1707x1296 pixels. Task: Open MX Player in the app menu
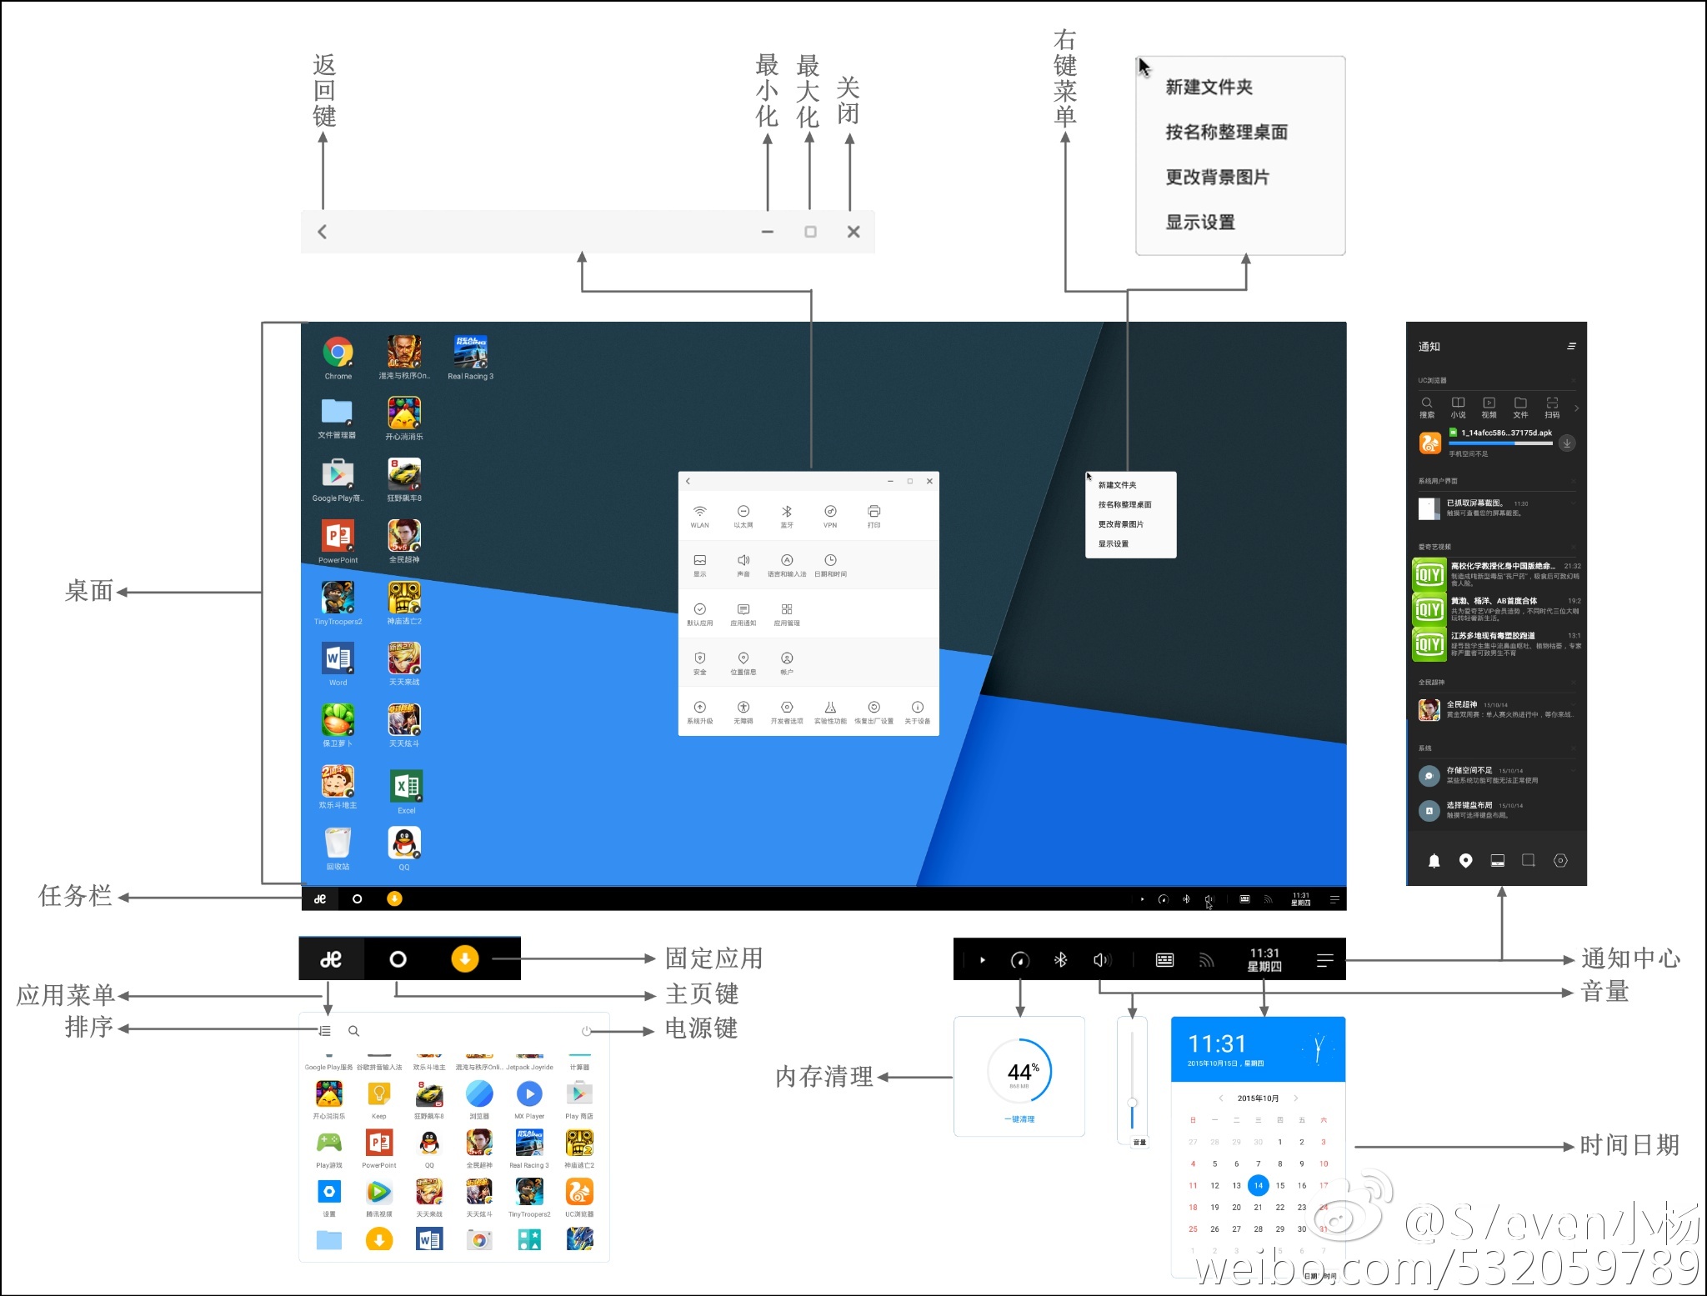529,1093
